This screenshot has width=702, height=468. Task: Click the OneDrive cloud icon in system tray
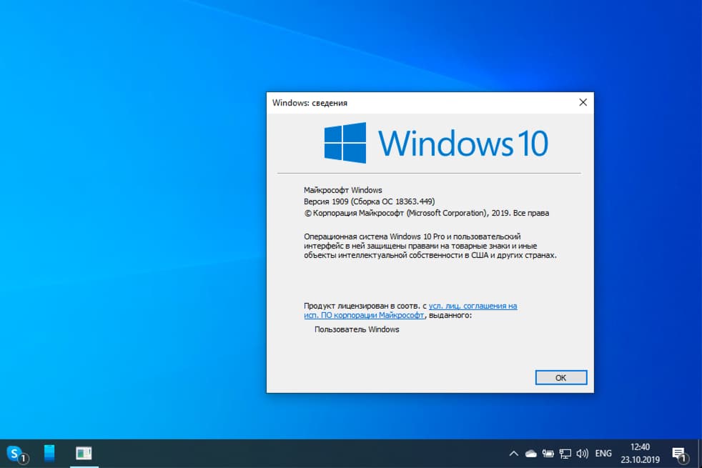pyautogui.click(x=530, y=453)
